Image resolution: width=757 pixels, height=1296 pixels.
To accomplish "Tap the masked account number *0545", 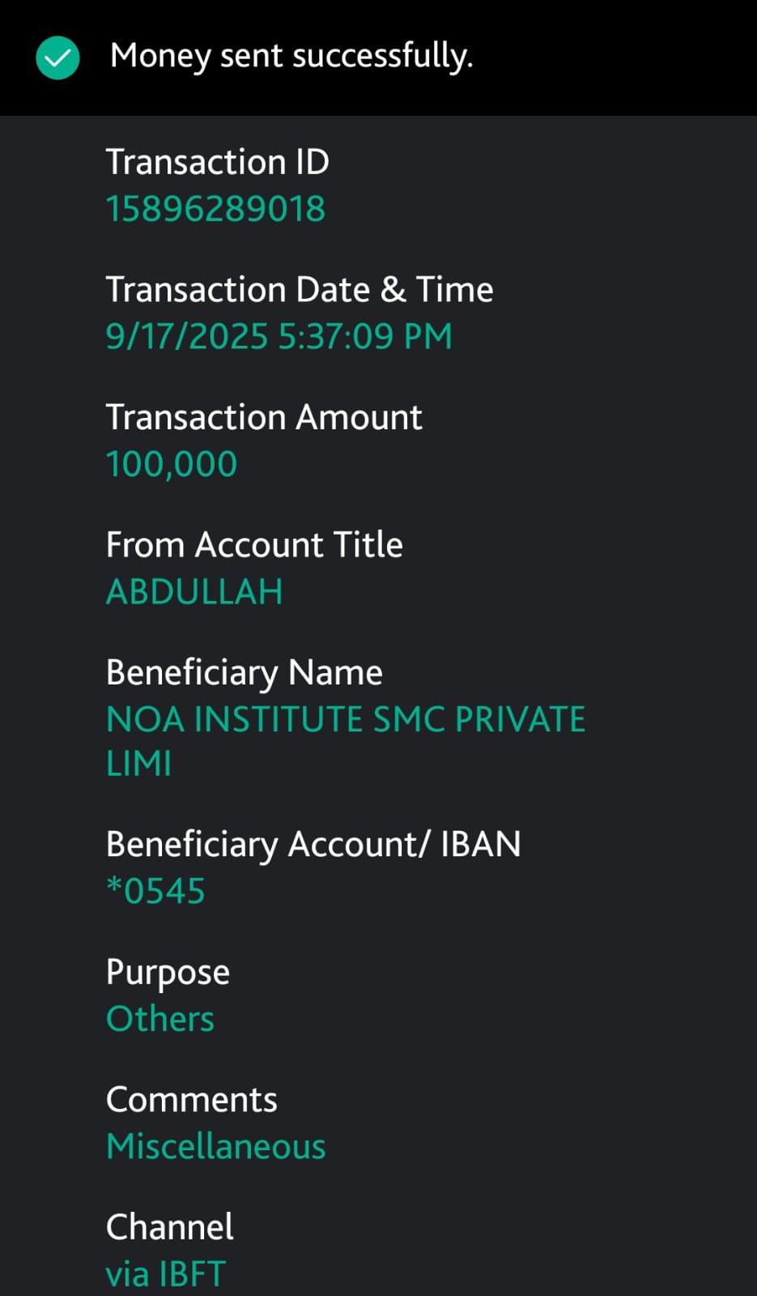I will pos(155,891).
